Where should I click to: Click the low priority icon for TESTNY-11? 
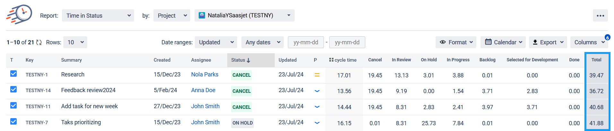coord(317,107)
